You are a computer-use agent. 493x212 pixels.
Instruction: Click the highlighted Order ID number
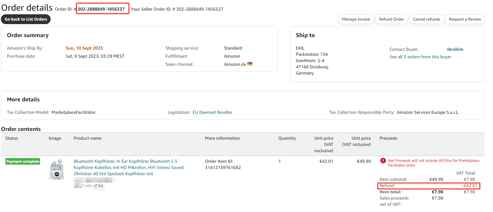101,9
